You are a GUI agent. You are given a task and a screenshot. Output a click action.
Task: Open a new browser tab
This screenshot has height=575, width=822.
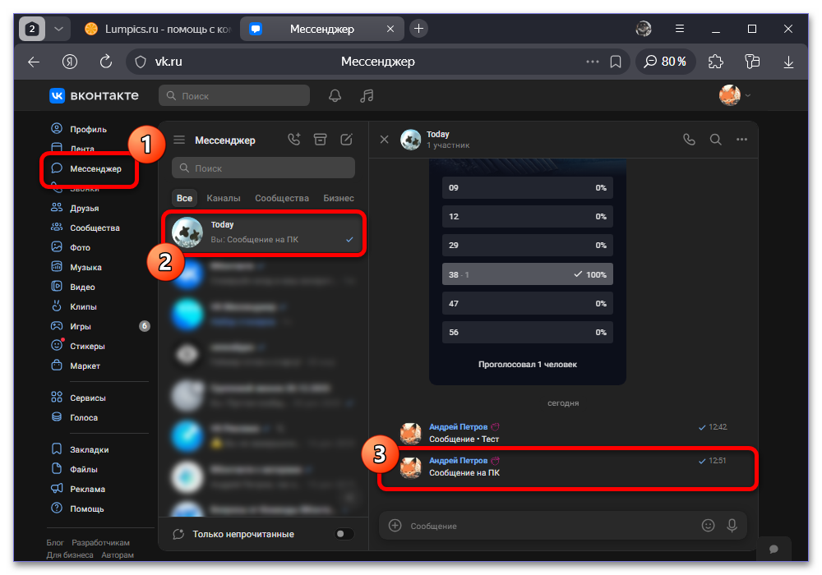pyautogui.click(x=419, y=29)
